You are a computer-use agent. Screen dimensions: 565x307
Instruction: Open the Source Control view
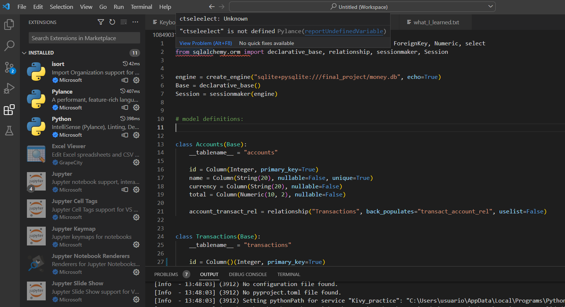tap(9, 67)
